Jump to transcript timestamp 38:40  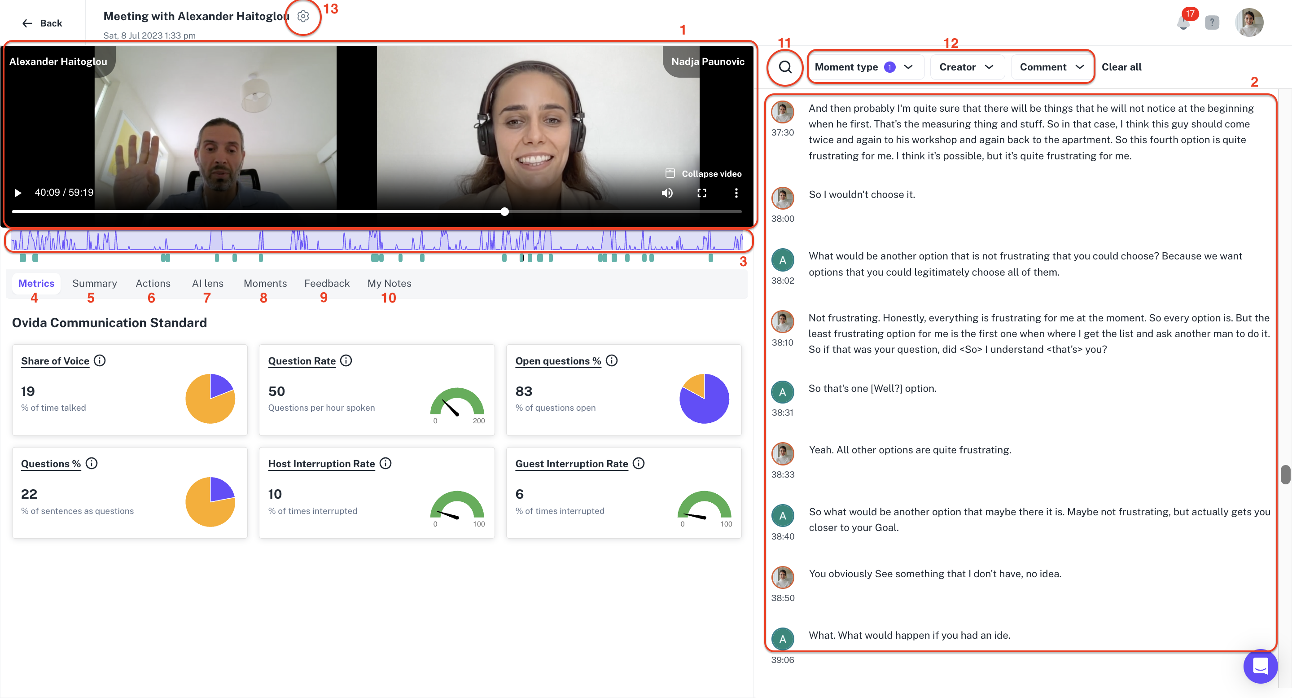tap(782, 536)
